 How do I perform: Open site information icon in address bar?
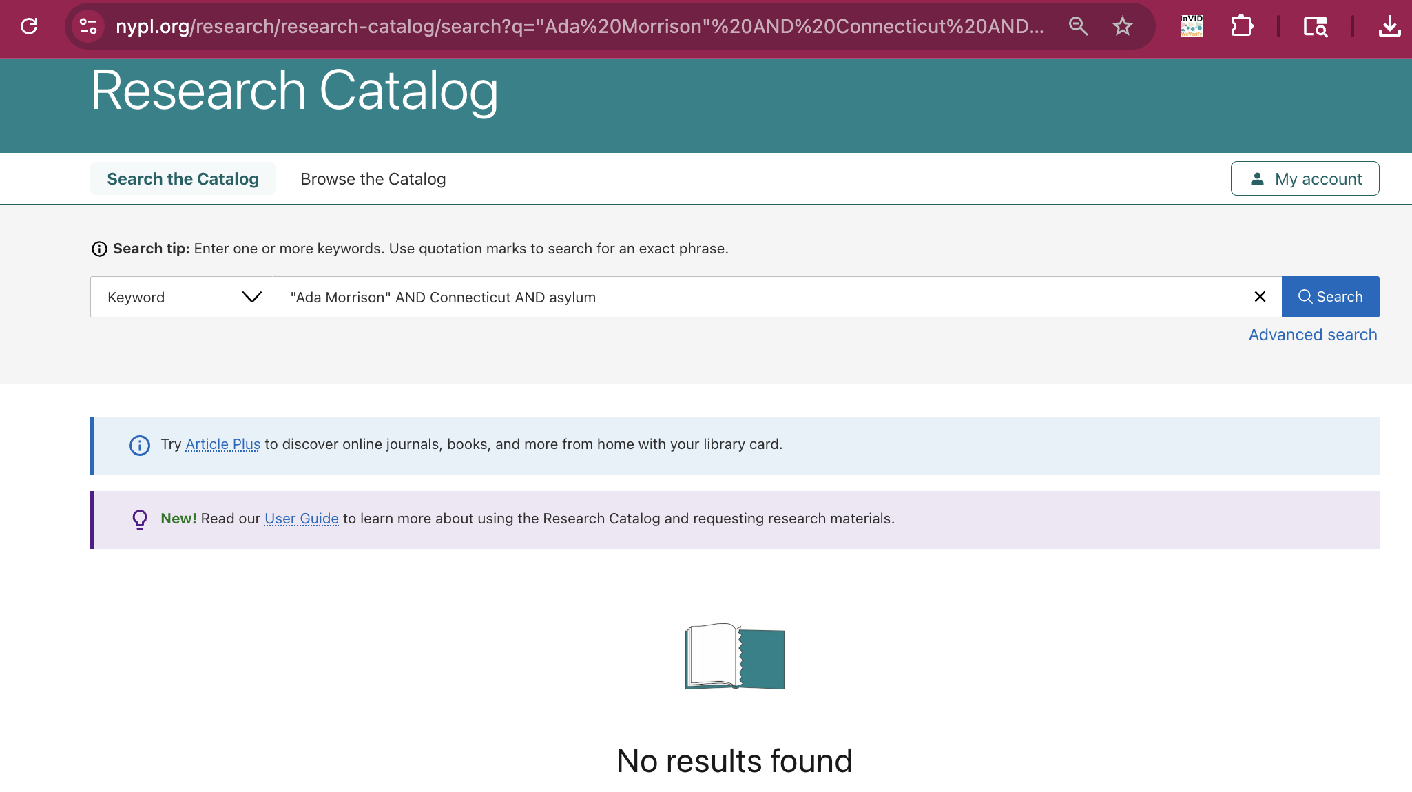(x=88, y=26)
